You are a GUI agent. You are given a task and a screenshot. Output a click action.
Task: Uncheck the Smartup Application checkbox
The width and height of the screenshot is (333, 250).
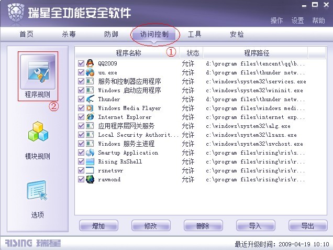[81, 153]
